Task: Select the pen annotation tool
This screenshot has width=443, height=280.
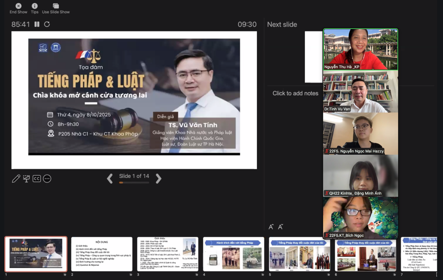Action: (x=16, y=178)
